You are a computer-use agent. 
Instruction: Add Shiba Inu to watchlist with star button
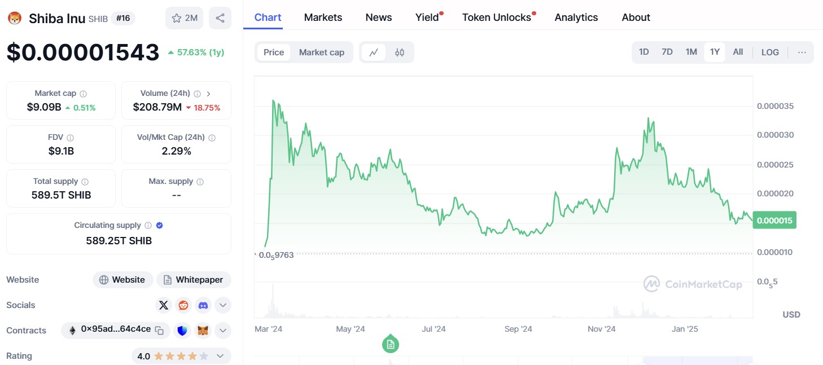click(184, 18)
